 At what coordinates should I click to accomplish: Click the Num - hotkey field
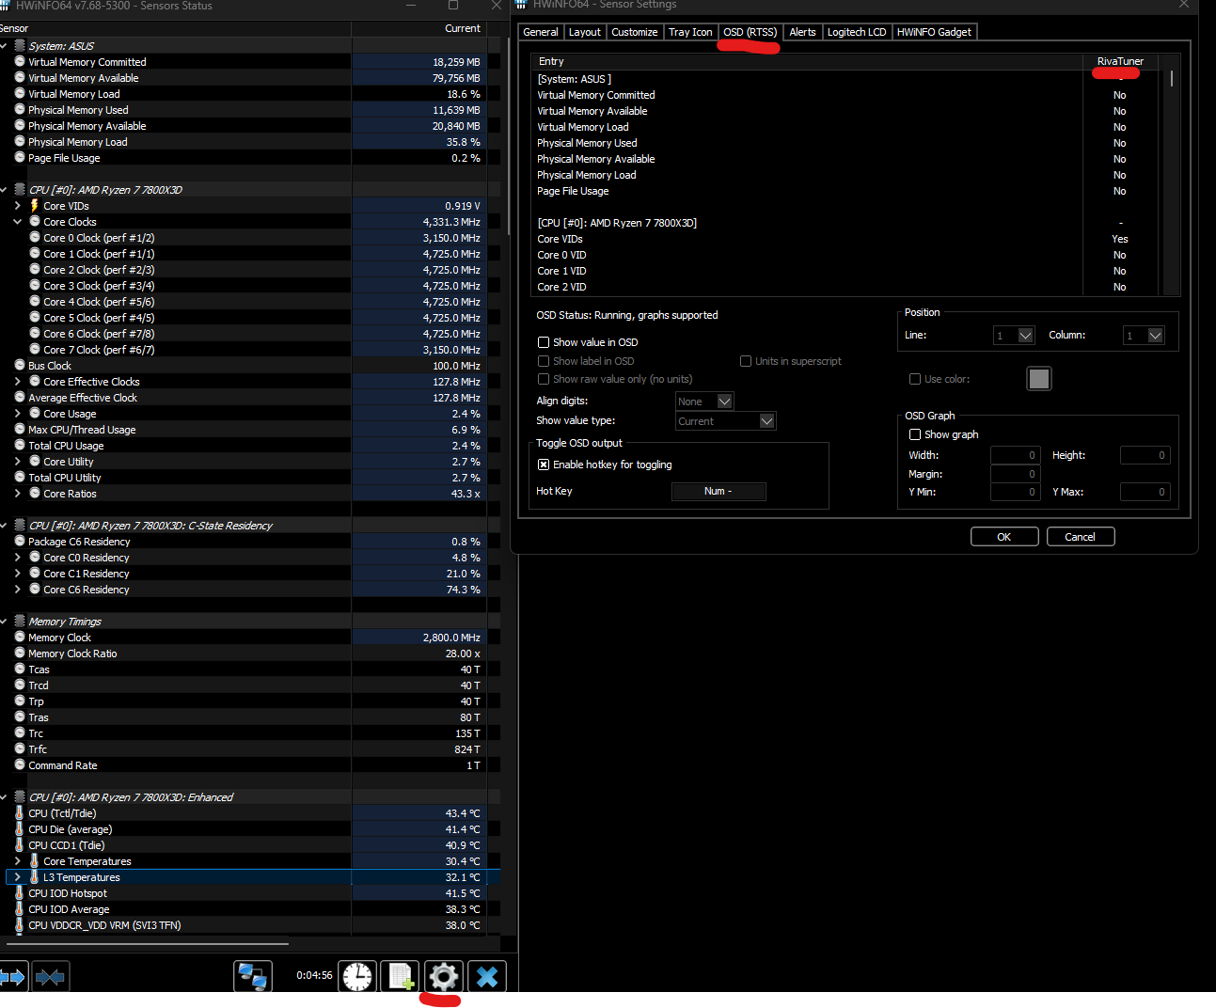(718, 491)
